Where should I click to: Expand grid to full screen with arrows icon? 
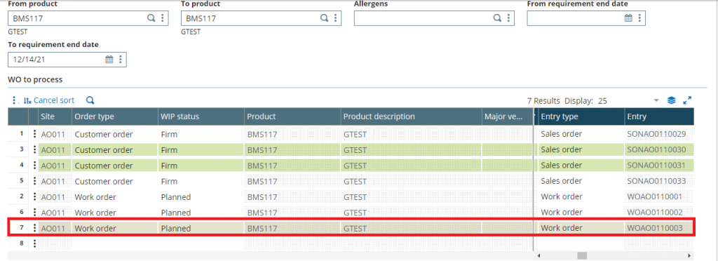[x=687, y=100]
